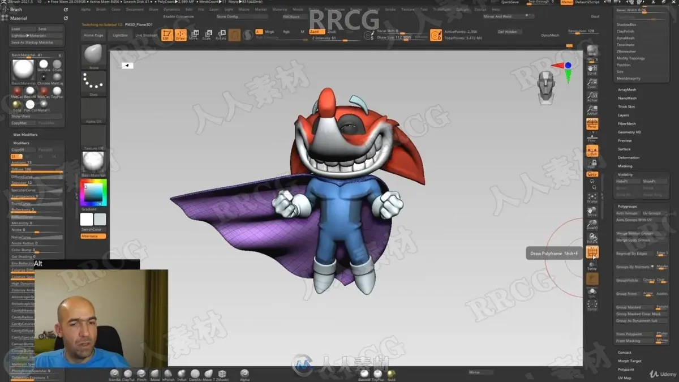This screenshot has height=382, width=679.
Task: Select the Rotate gizmo tool in top shelf
Action: (x=221, y=35)
